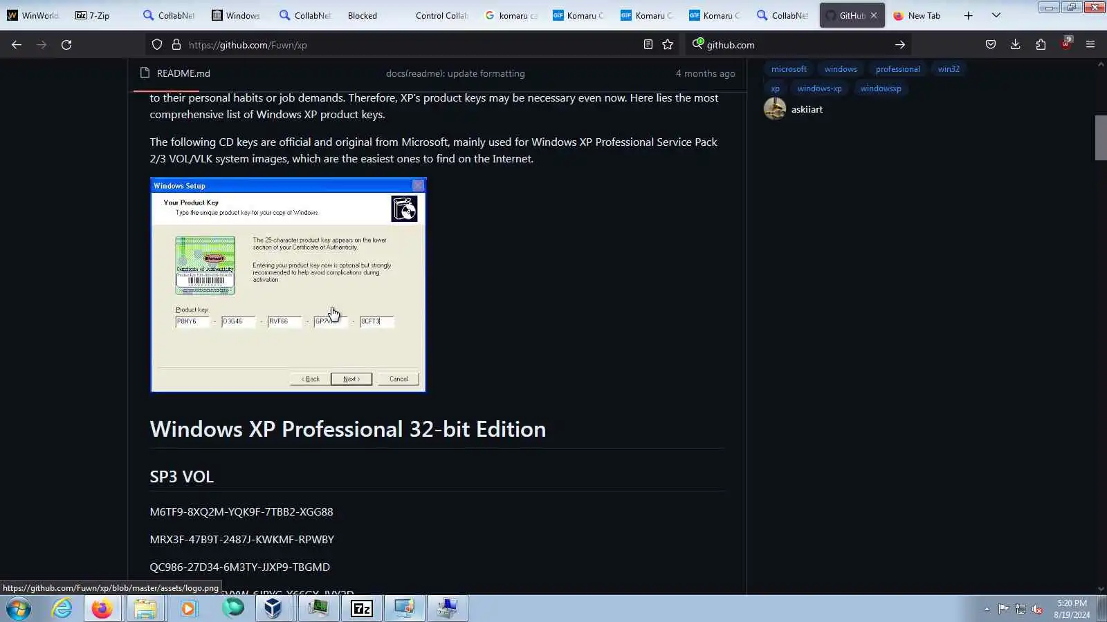Click the key text 'M6TF9-8XQ2M-YQK9F-7TBB2-XGG88'
Viewport: 1107px width, 622px height.
pyautogui.click(x=241, y=512)
